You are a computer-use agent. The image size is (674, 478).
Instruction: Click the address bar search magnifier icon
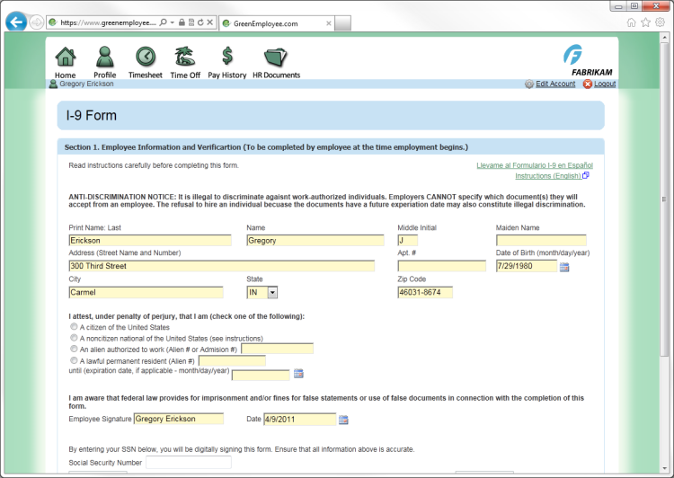coord(163,22)
